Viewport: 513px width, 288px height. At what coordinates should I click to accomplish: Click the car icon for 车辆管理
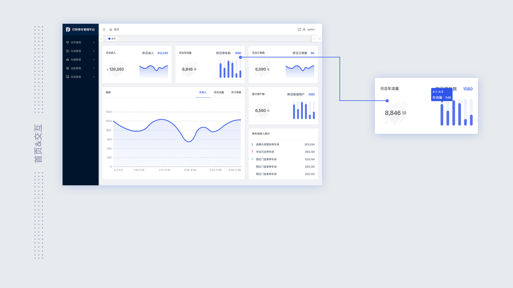click(67, 60)
